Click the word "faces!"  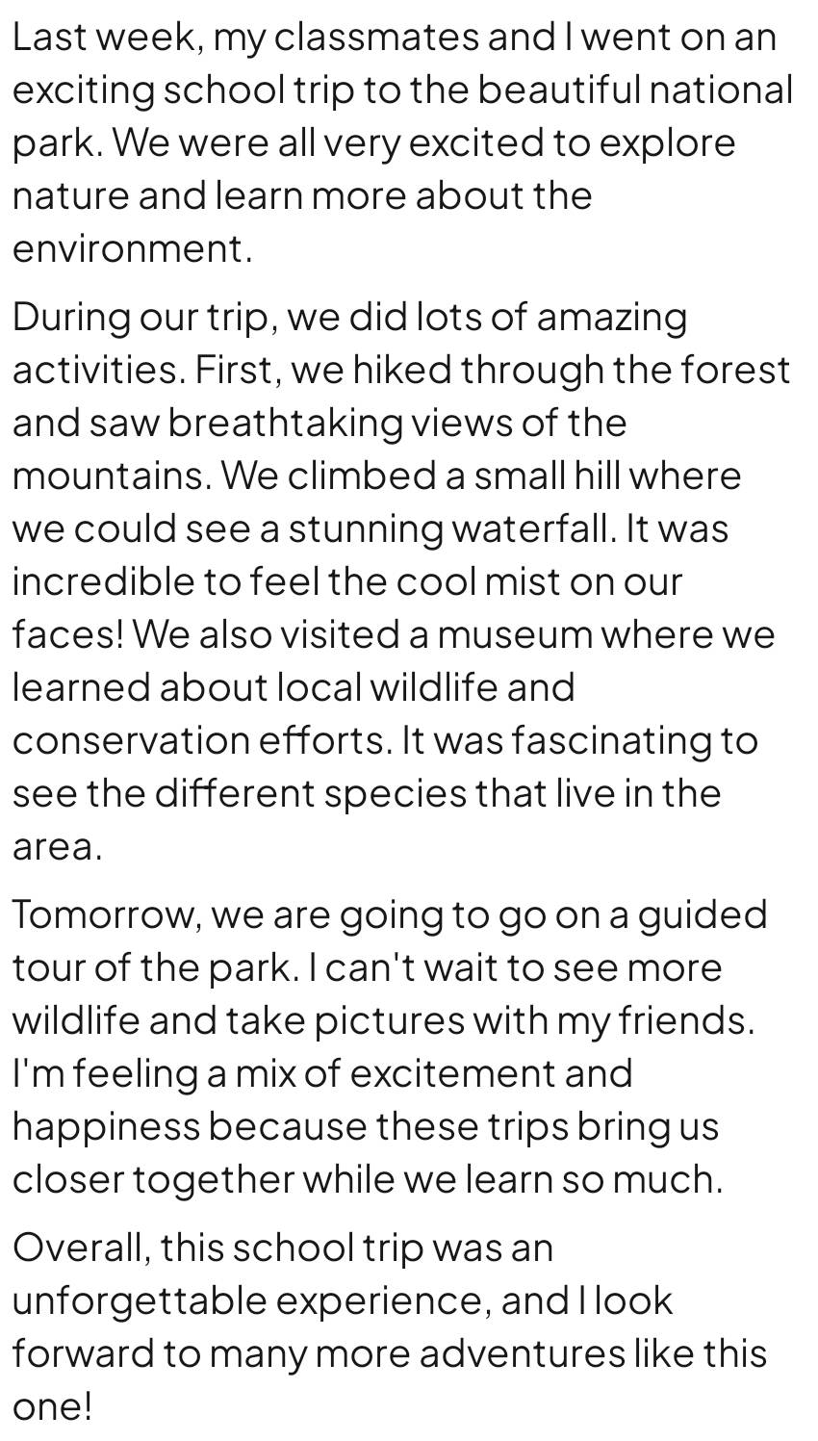68,635
